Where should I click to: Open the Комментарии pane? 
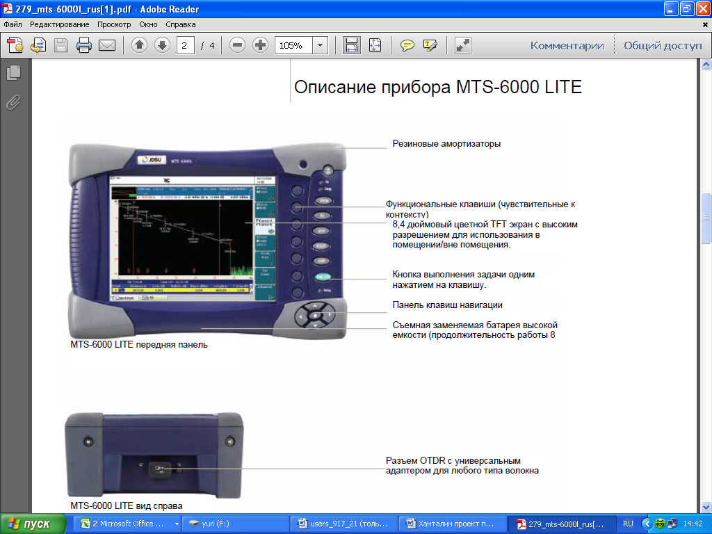point(567,46)
